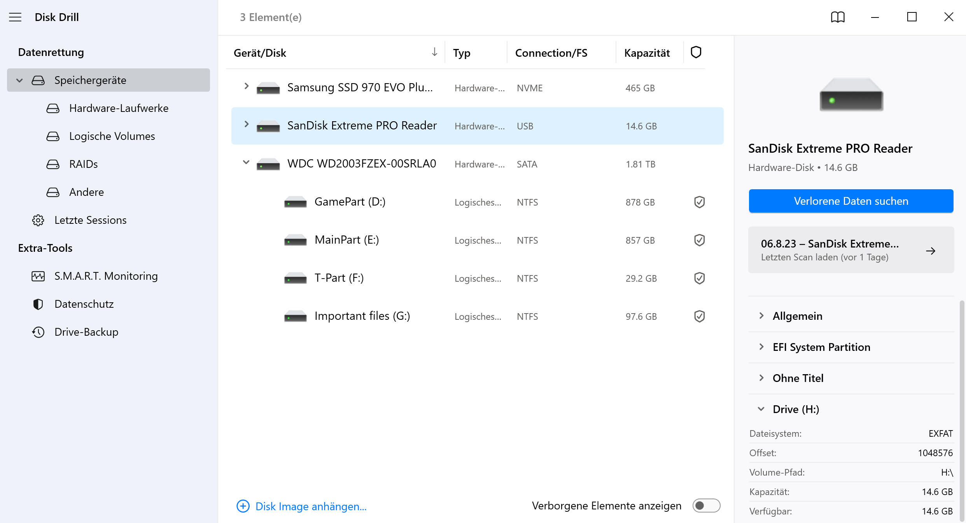Click the Important files (G:) volume icon

(295, 316)
